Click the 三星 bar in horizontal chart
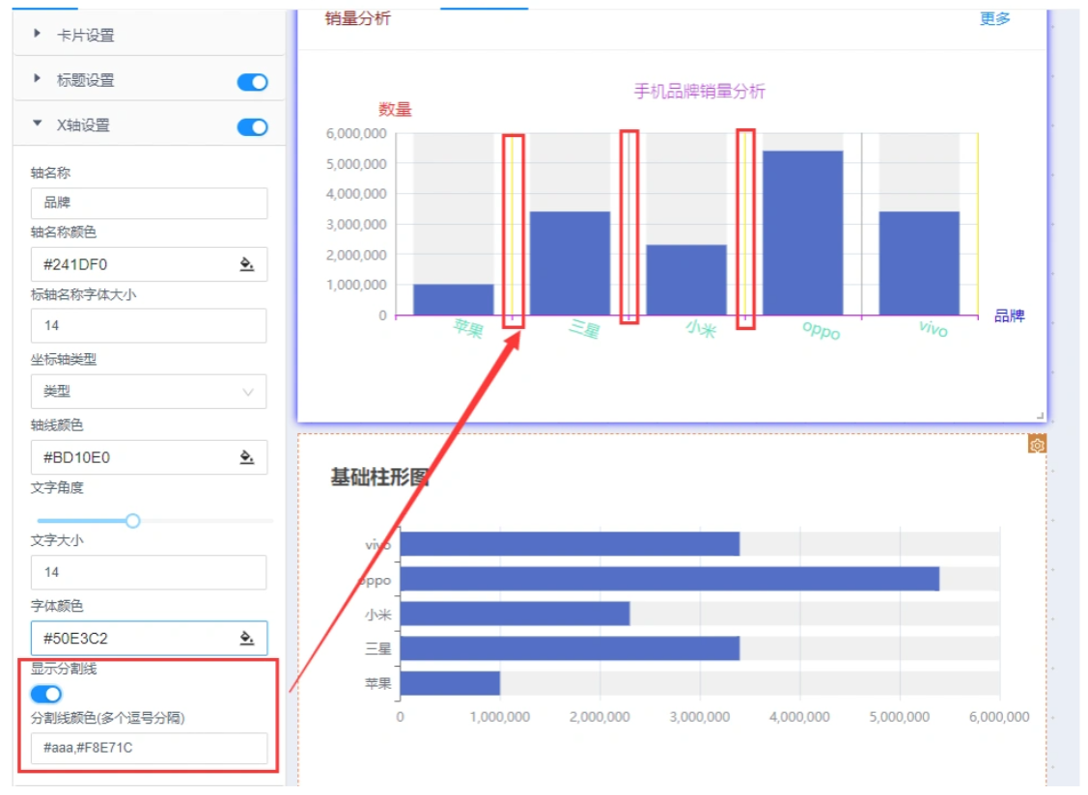 coord(570,648)
